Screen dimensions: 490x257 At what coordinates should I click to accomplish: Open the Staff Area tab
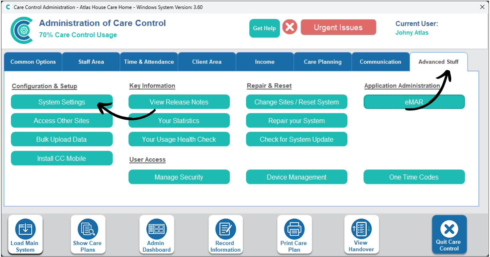(x=91, y=62)
